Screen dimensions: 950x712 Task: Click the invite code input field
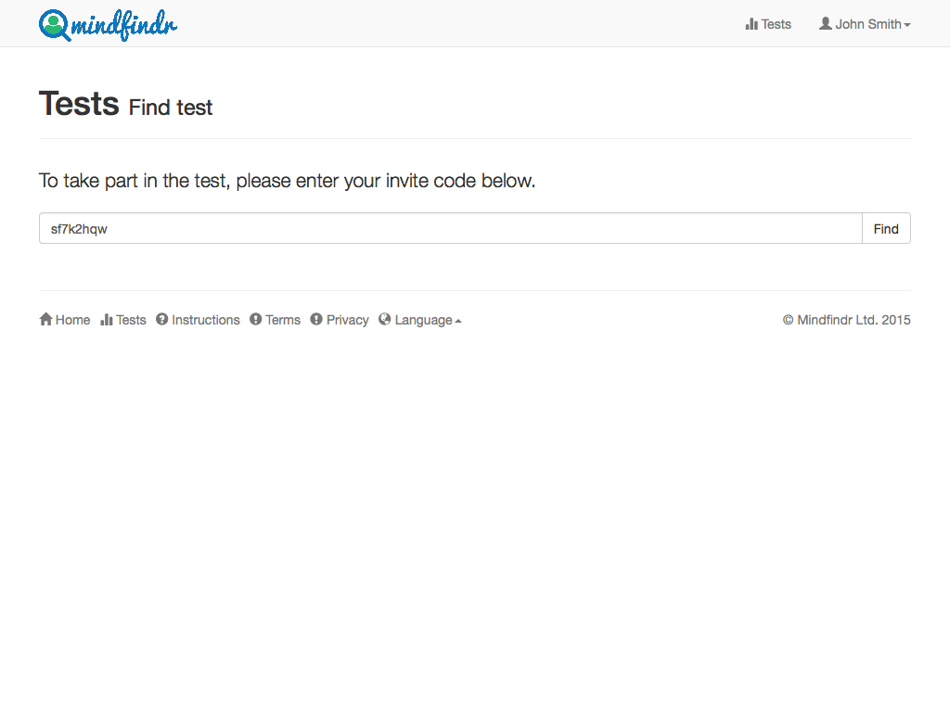[x=451, y=228]
